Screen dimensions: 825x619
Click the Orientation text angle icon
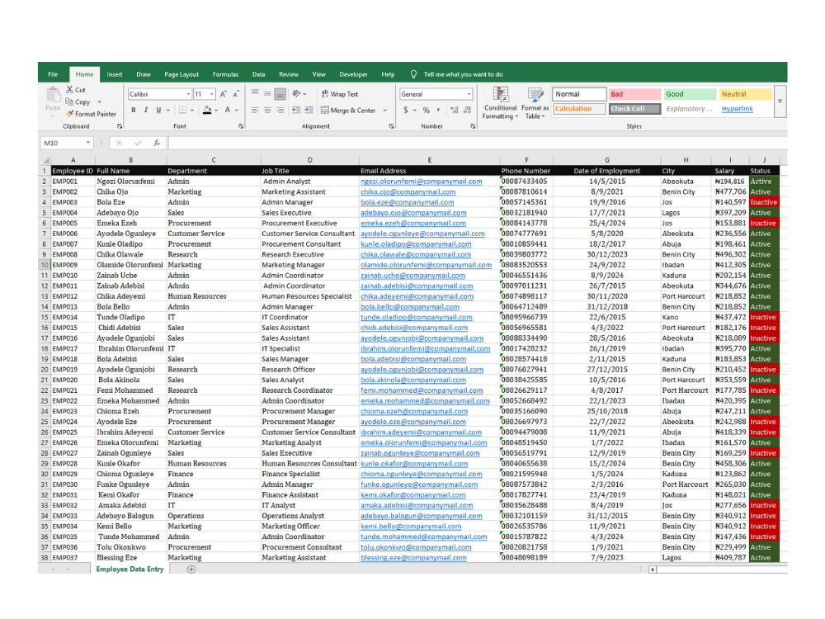click(297, 94)
